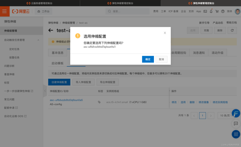
Task: Open the notifications bell icon
Action: point(211,11)
